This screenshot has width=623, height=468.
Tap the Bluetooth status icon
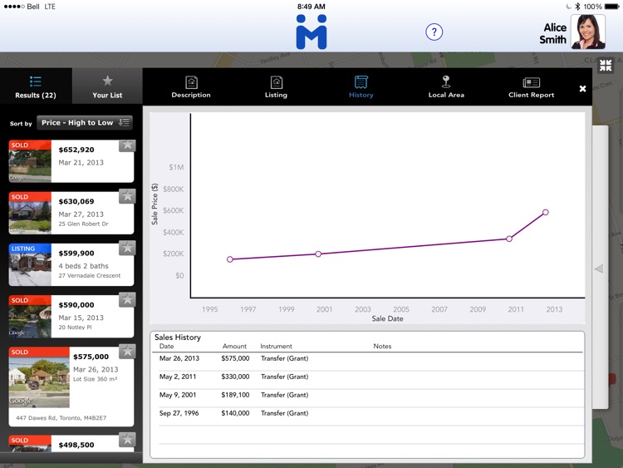[577, 7]
